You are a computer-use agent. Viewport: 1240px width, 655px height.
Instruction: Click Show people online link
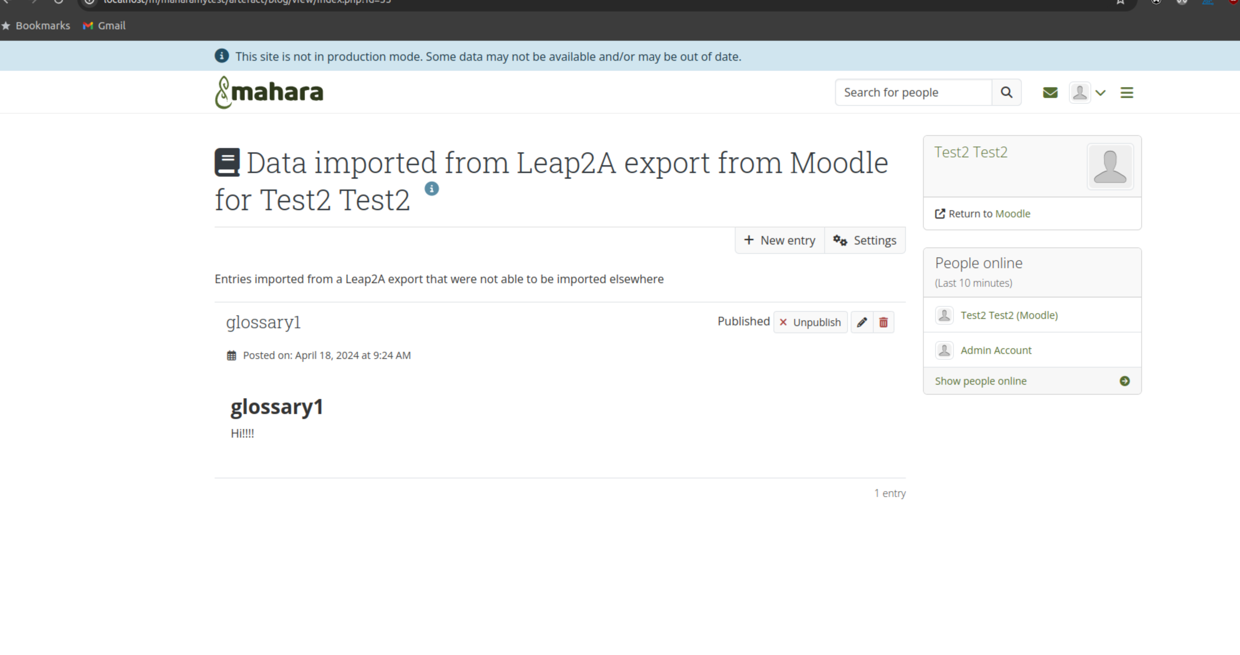[981, 381]
